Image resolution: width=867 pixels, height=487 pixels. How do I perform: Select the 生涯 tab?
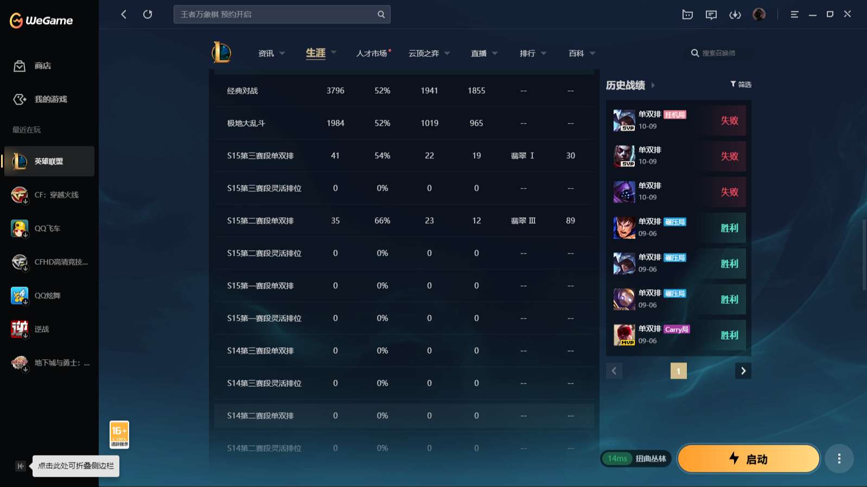(x=316, y=53)
